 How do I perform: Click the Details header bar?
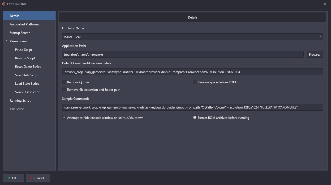click(x=192, y=17)
